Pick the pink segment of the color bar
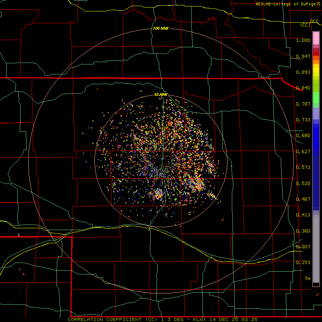322x322 pixels. tap(316, 38)
